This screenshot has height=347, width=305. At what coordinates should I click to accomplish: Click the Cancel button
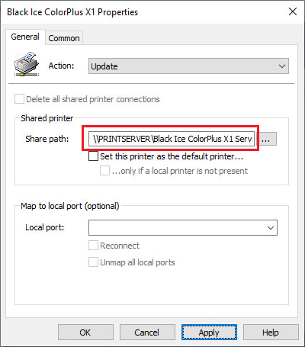click(x=147, y=333)
